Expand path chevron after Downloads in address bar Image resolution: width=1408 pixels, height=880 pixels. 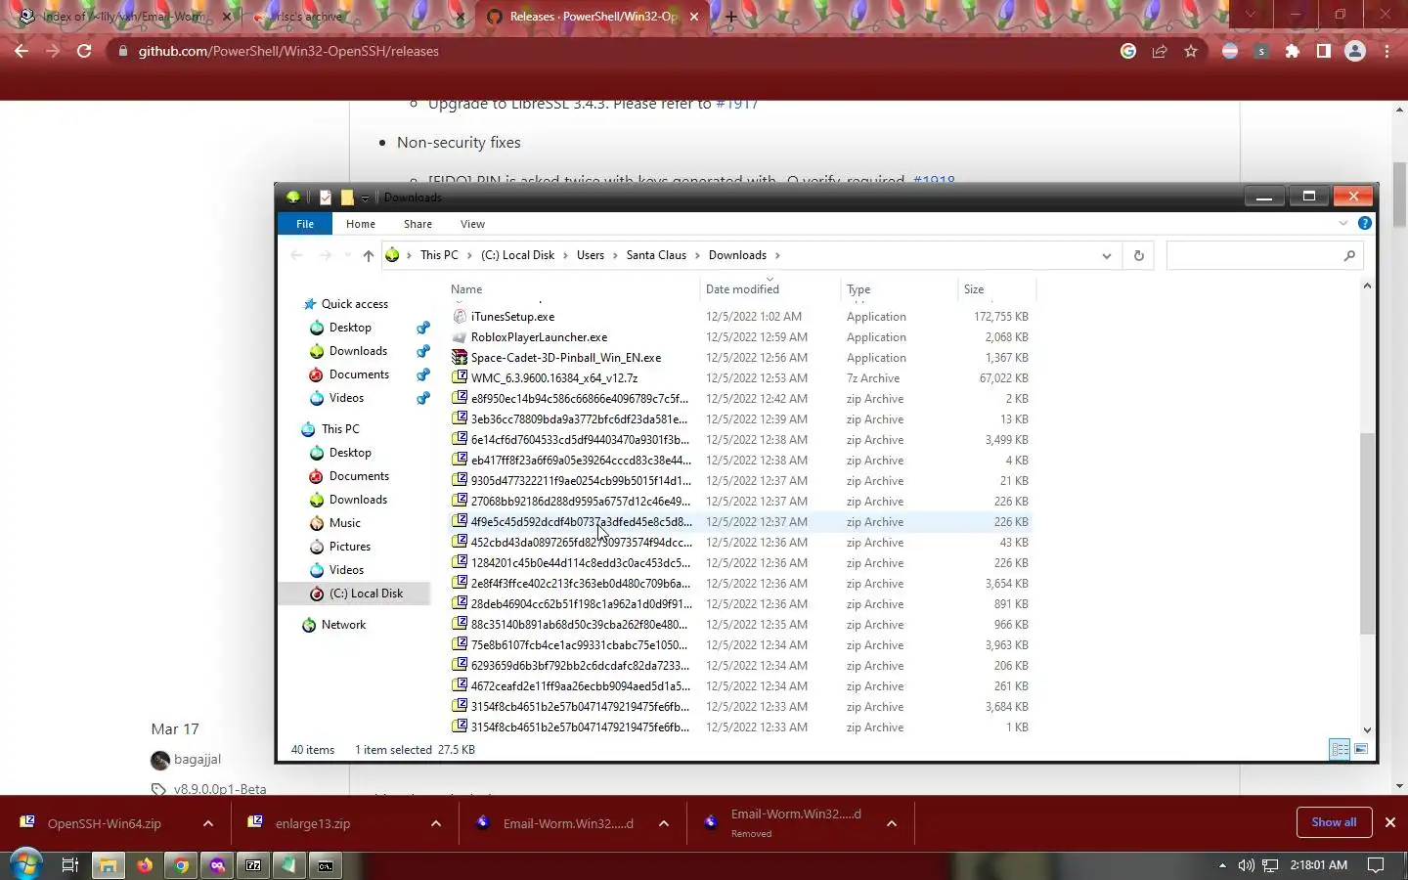pyautogui.click(x=777, y=255)
